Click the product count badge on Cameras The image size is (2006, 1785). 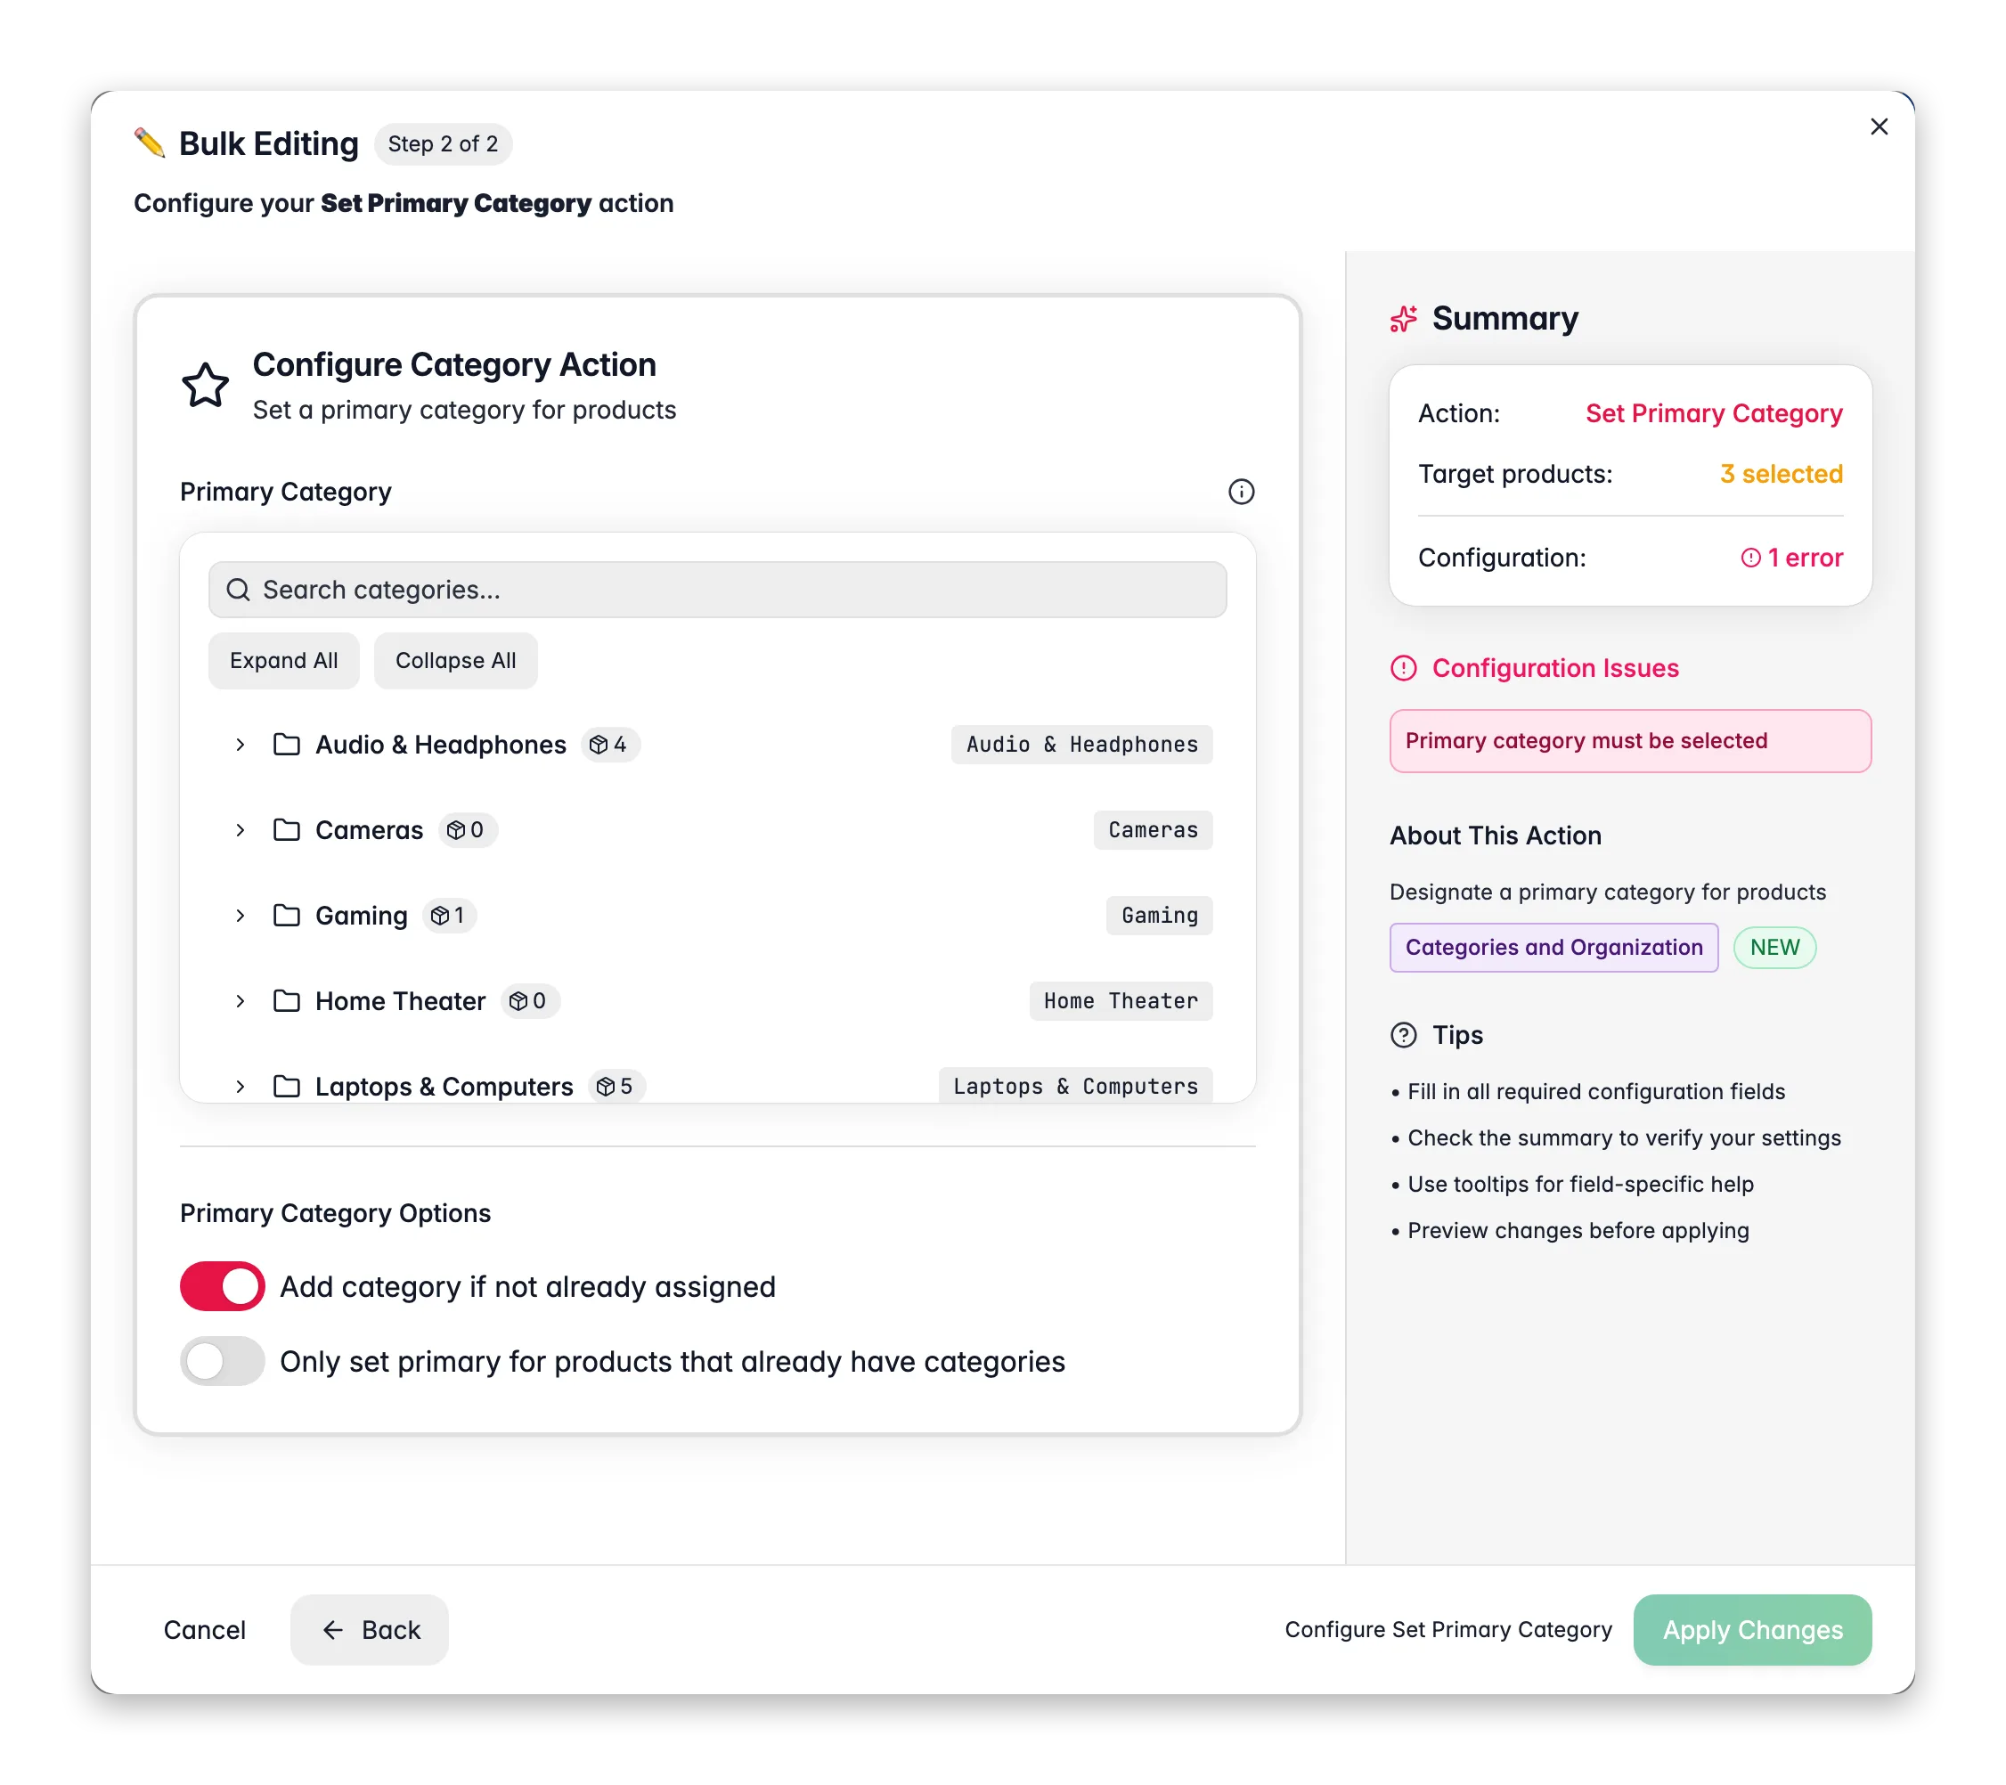point(467,830)
